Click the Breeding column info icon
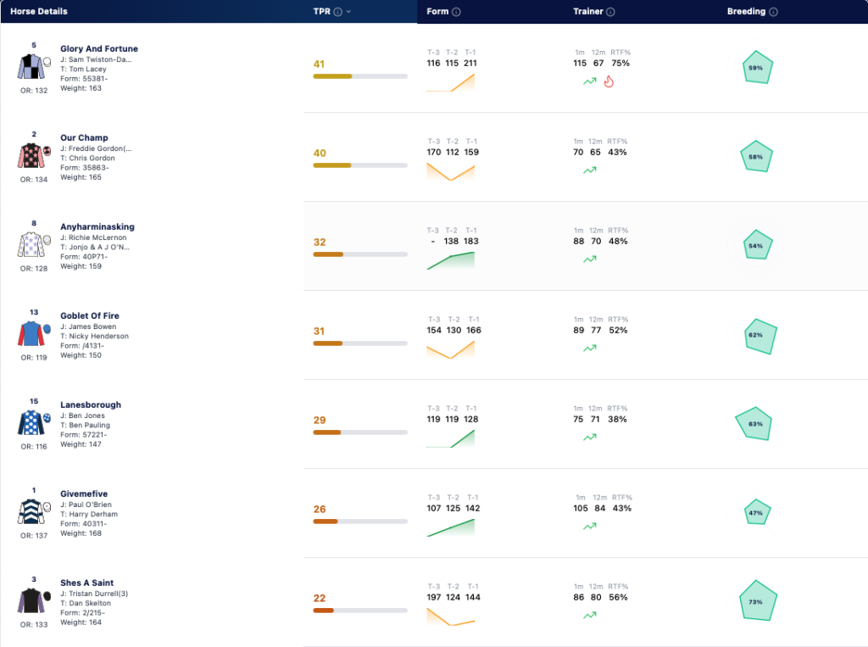Viewport: 868px width, 647px height. pyautogui.click(x=773, y=12)
